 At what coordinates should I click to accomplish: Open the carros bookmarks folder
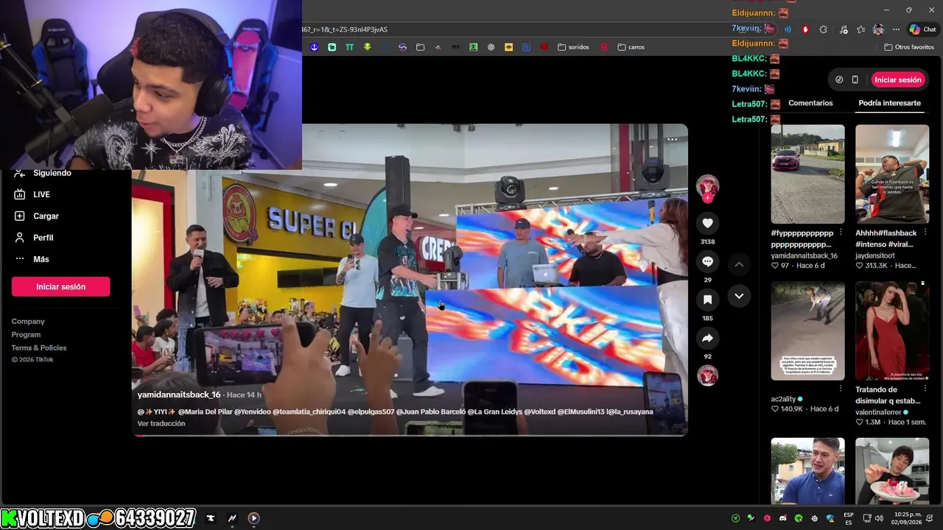click(x=631, y=47)
